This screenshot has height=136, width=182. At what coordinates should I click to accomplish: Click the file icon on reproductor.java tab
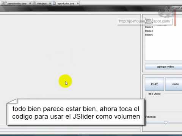pyautogui.click(x=54, y=3)
